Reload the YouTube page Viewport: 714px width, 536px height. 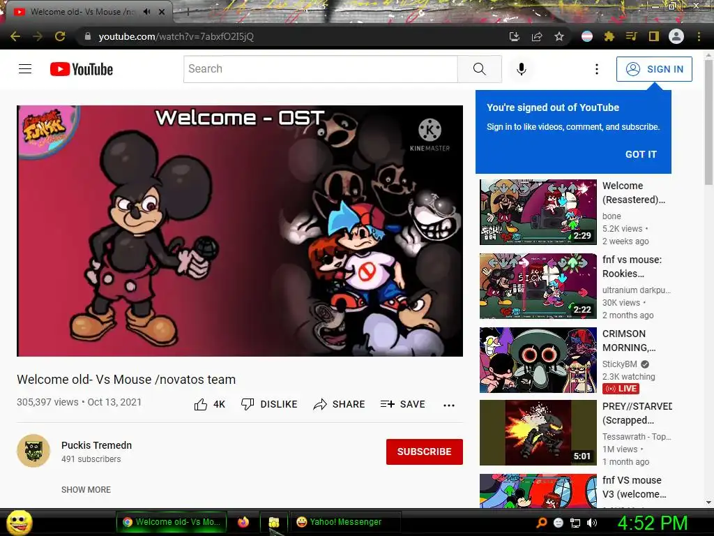pyautogui.click(x=60, y=36)
